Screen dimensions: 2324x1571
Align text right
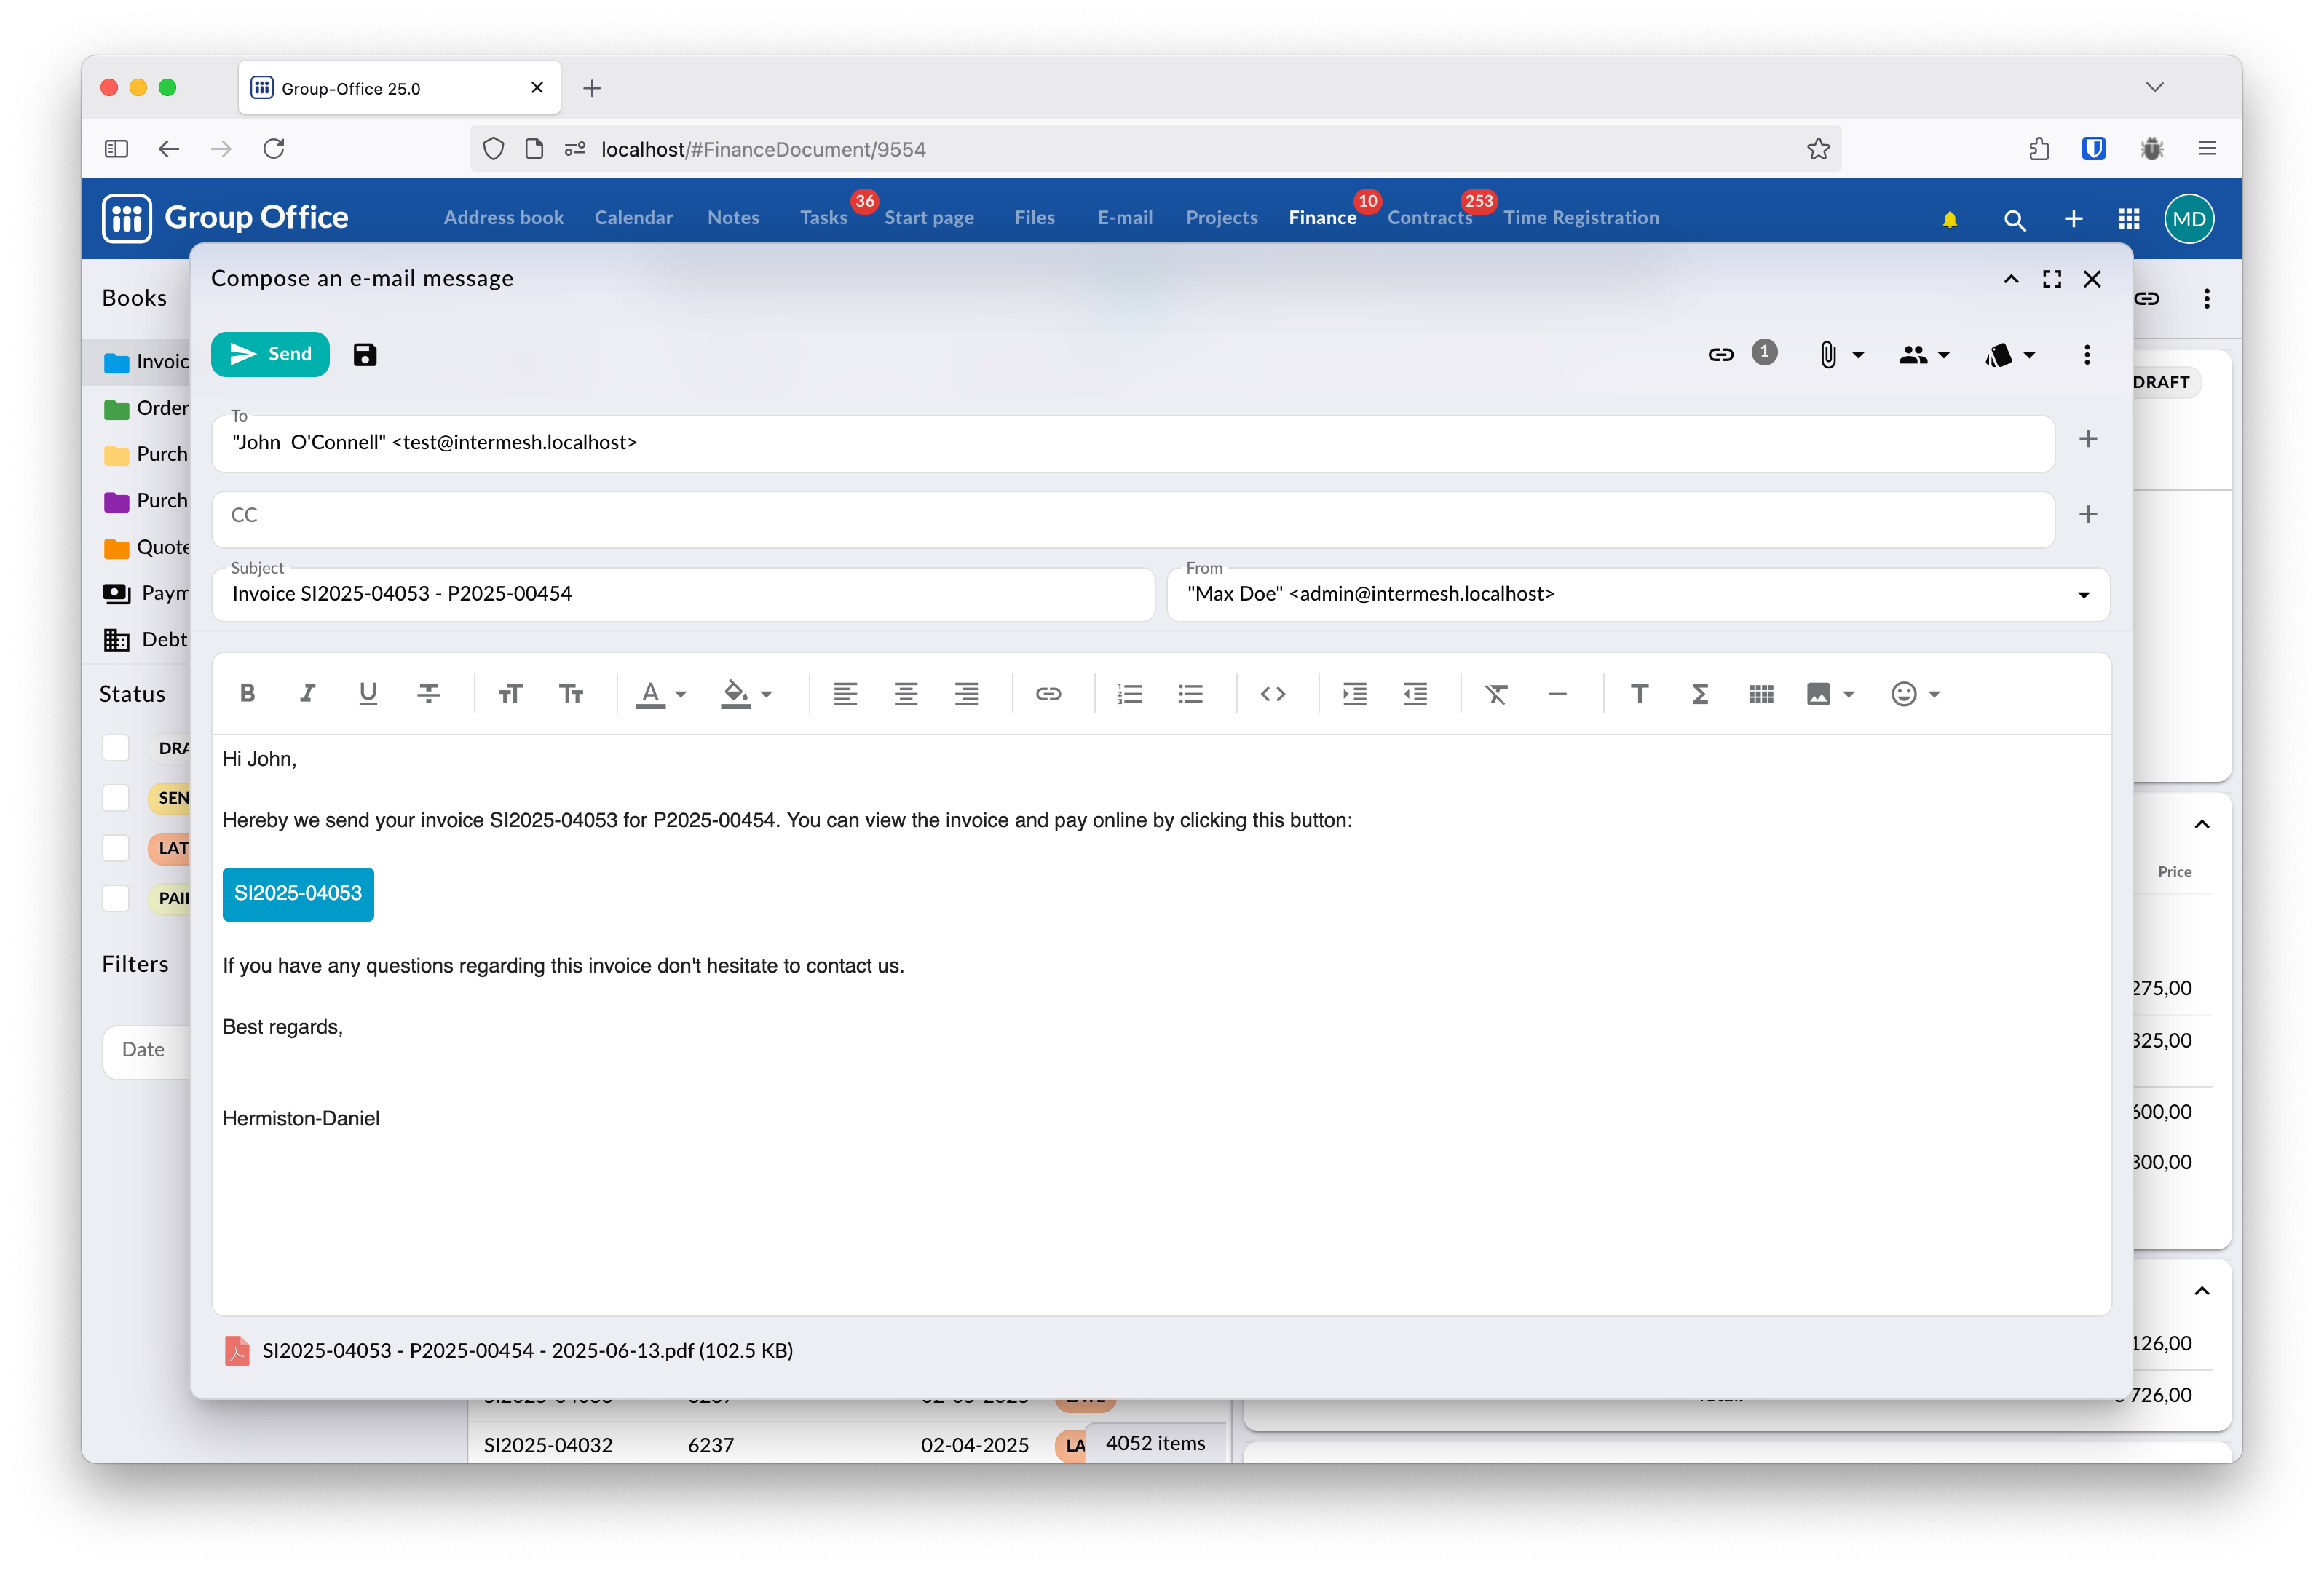tap(966, 693)
